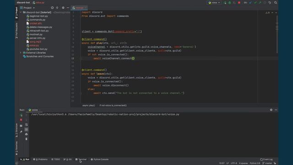293x165 pixels.
Task: Select the voice.py editor tab
Action: tap(79, 8)
